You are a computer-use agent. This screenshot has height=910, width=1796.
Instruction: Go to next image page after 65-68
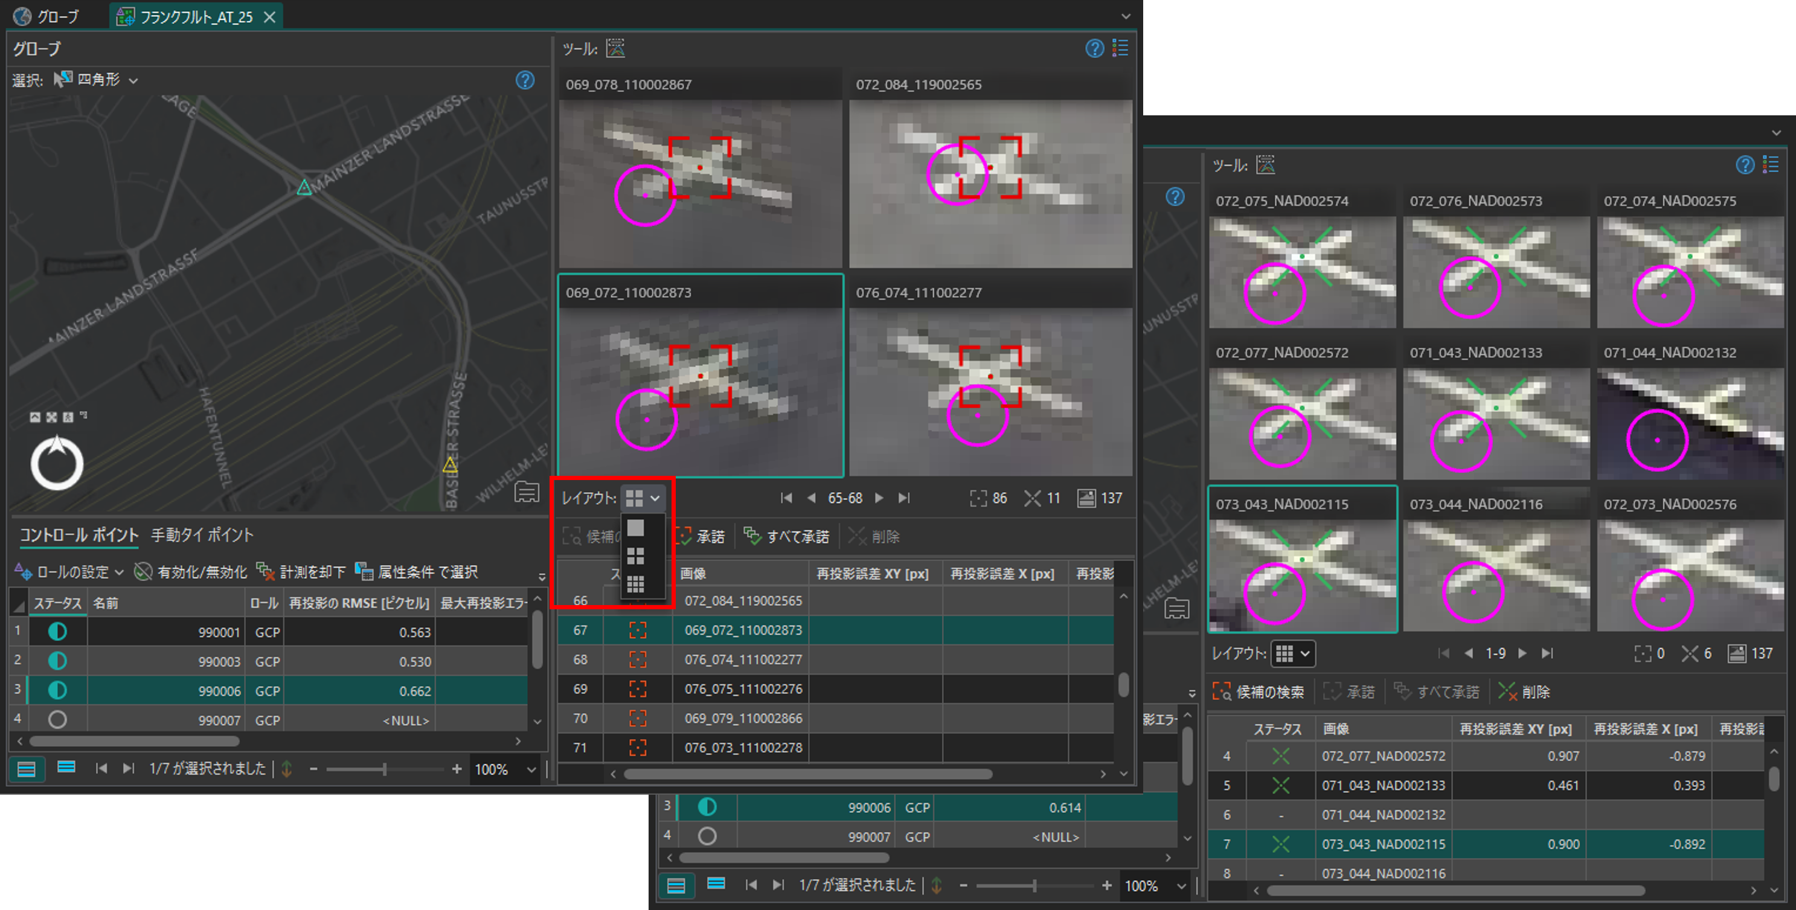pos(879,498)
